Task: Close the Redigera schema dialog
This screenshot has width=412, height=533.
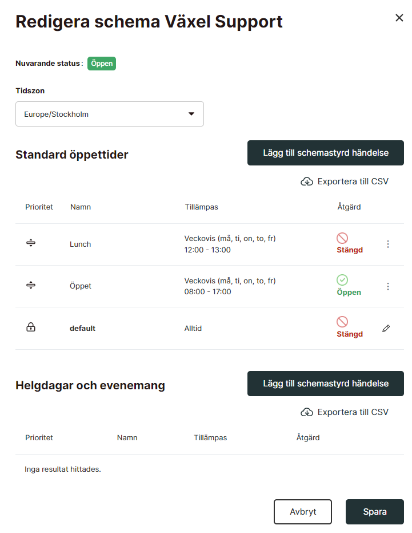Action: coord(399,18)
